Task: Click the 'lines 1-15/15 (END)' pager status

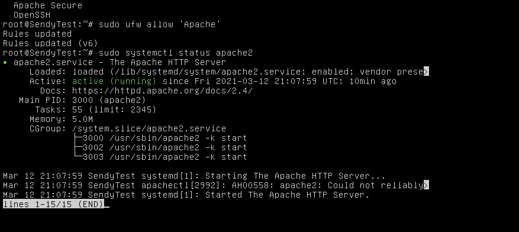Action: pos(53,204)
